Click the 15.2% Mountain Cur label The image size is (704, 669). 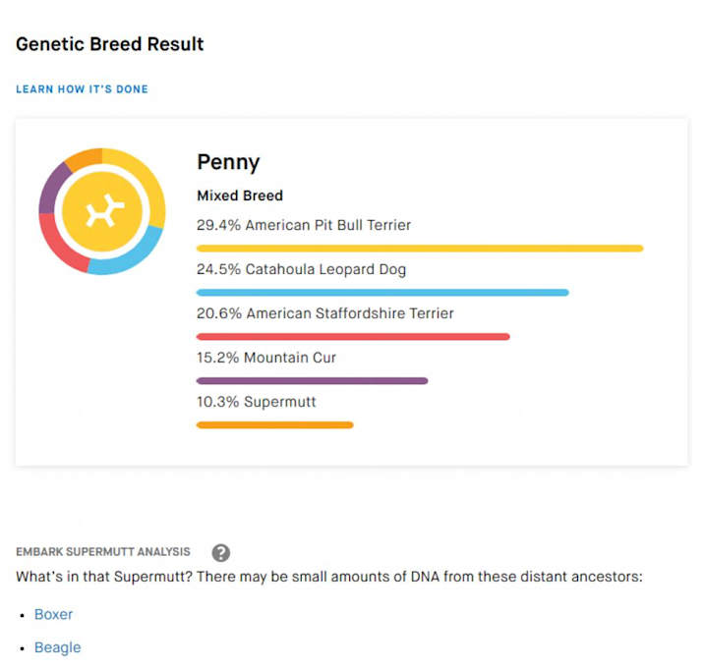pos(266,358)
